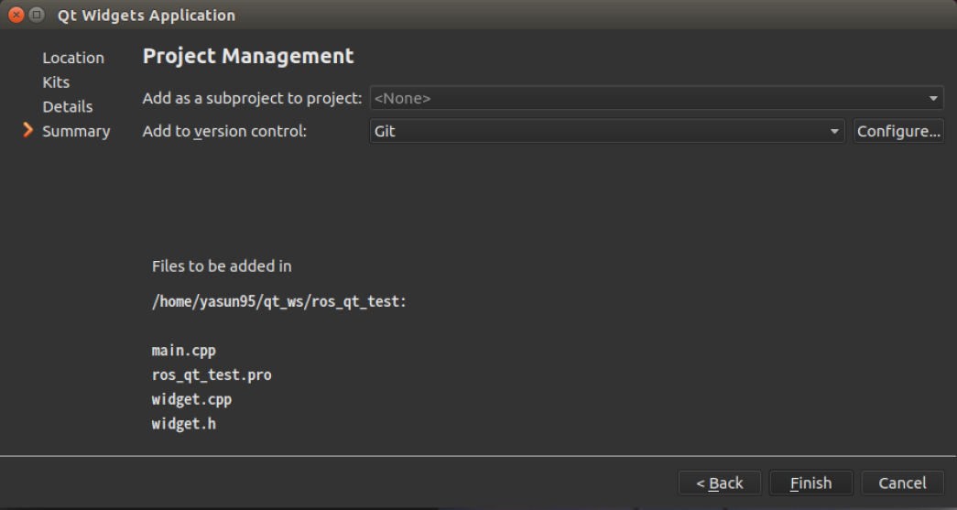Click widget.cpp in the files list
The width and height of the screenshot is (957, 510).
coord(191,399)
